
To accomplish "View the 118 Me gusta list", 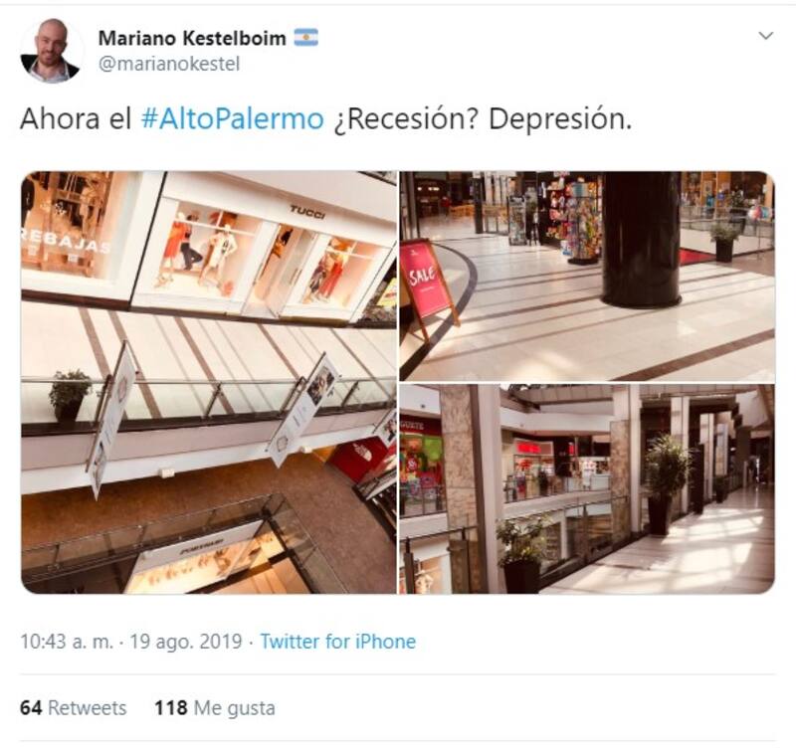I will coord(215,708).
